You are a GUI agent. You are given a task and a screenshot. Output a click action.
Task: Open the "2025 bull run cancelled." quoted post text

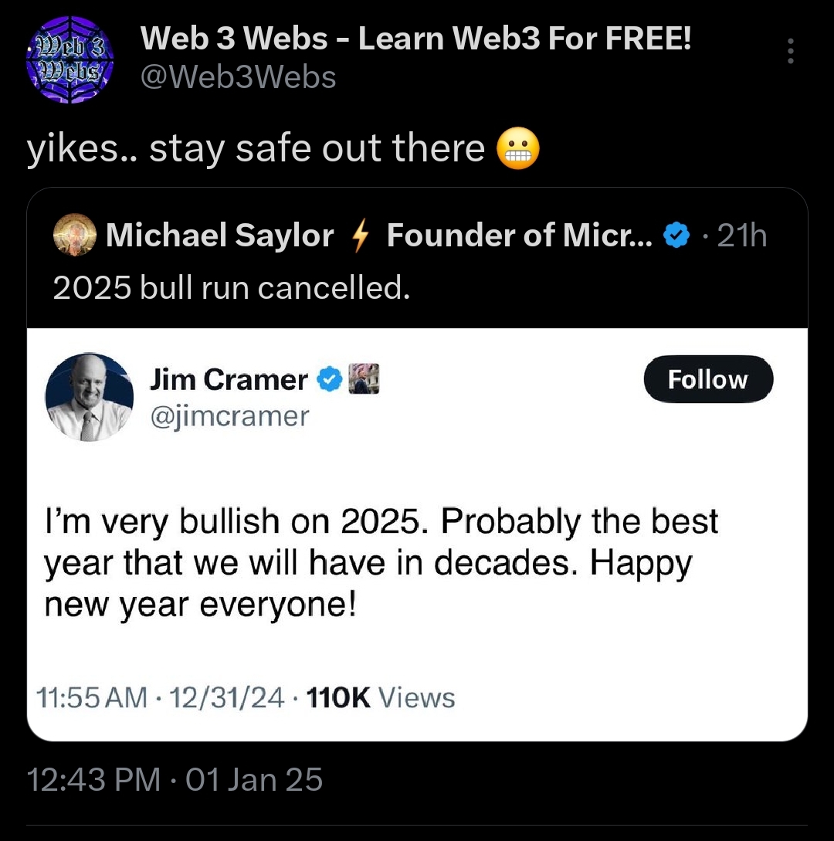231,288
